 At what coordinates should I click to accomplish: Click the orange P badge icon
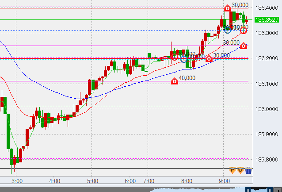pyautogui.click(x=232, y=170)
